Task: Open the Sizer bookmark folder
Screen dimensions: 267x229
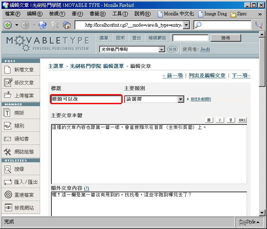Action: [239, 14]
